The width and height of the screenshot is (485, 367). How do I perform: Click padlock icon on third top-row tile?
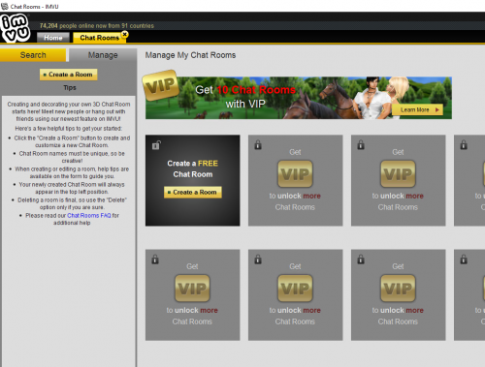pos(361,144)
